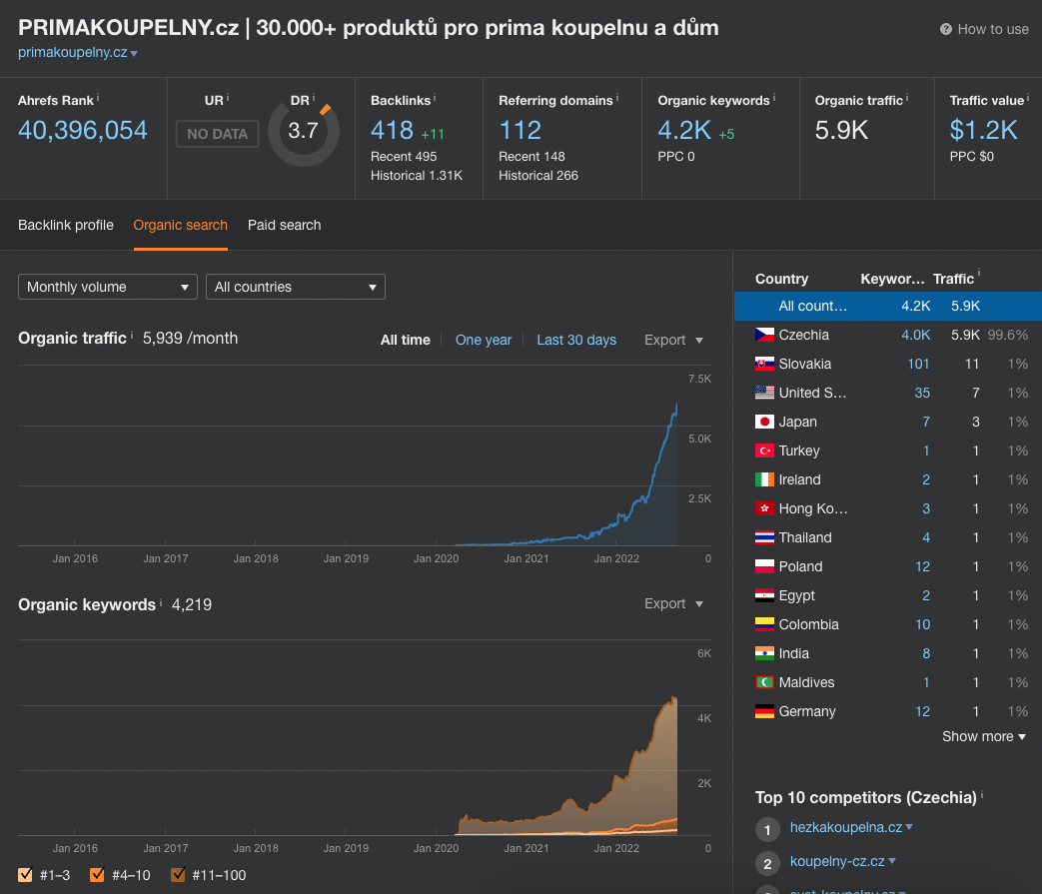This screenshot has height=894, width=1042.
Task: Expand Show more countries
Action: tap(983, 736)
